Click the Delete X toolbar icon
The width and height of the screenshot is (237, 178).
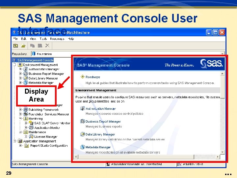tap(47, 45)
